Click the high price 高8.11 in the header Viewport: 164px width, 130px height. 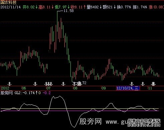click(x=44, y=7)
